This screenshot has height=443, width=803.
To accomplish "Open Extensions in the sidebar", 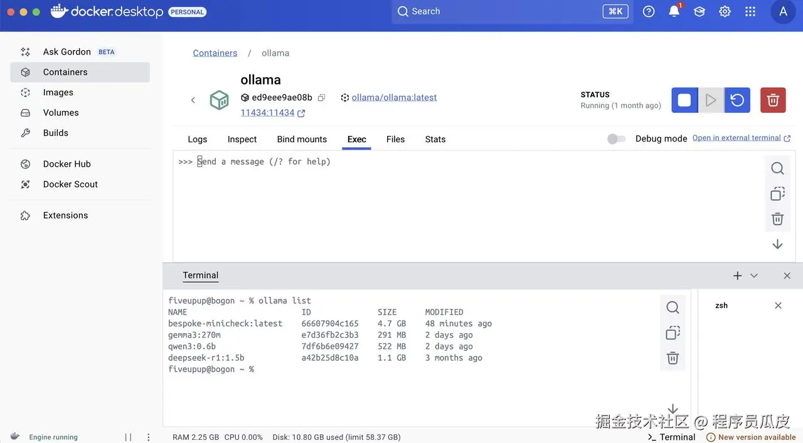I will (80, 216).
